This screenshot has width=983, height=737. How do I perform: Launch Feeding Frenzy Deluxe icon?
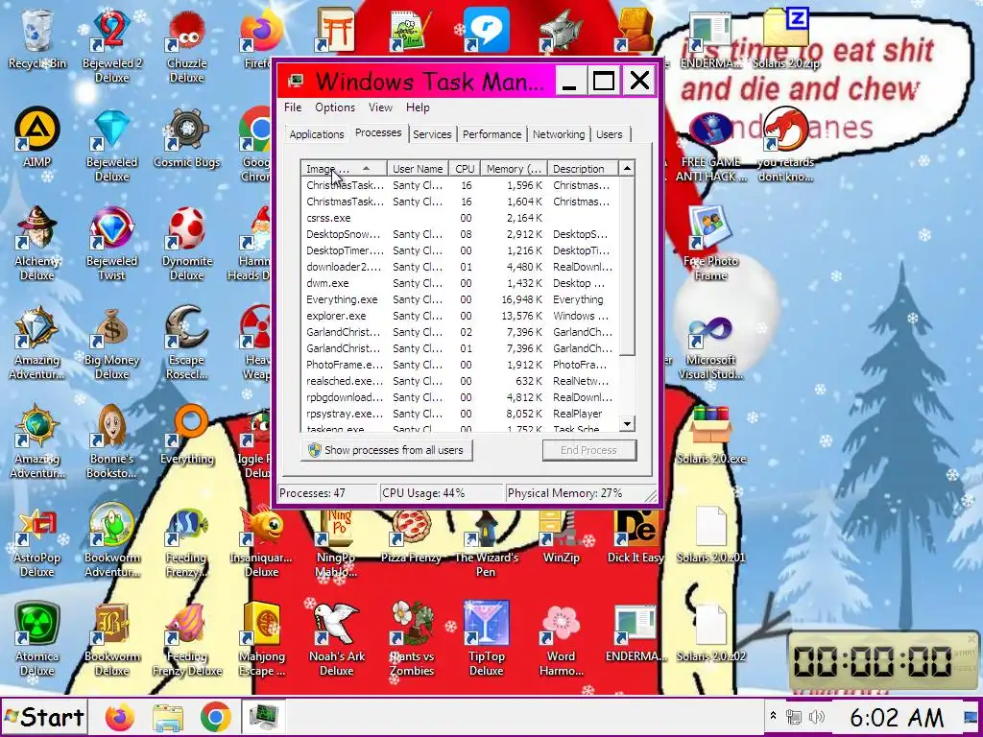[x=187, y=639]
